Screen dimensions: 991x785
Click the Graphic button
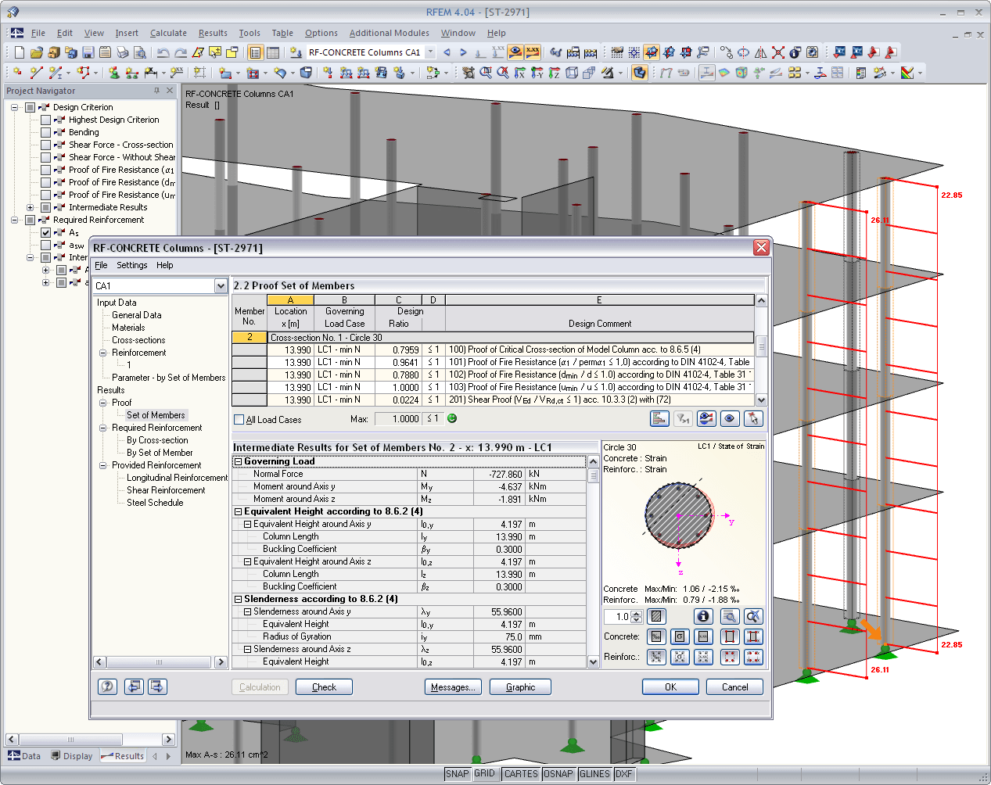pyautogui.click(x=520, y=687)
